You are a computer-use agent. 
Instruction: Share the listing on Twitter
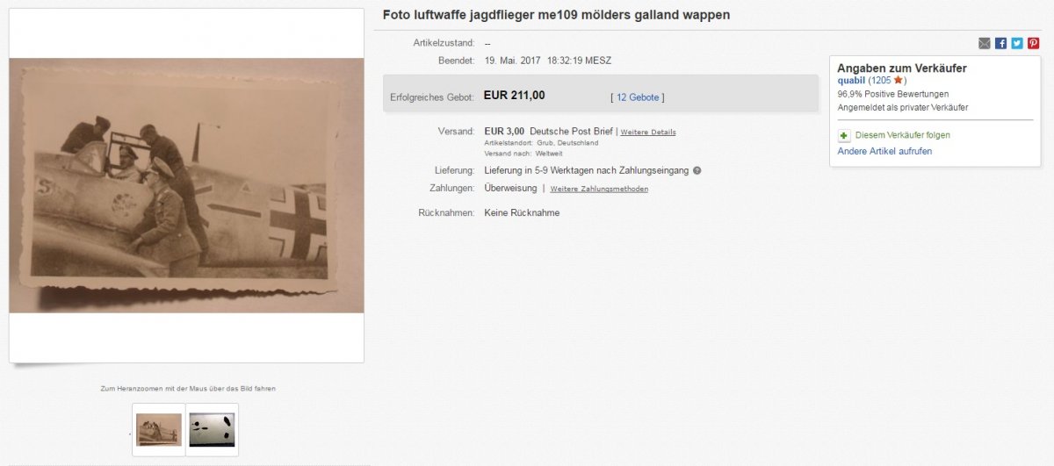(x=1017, y=43)
